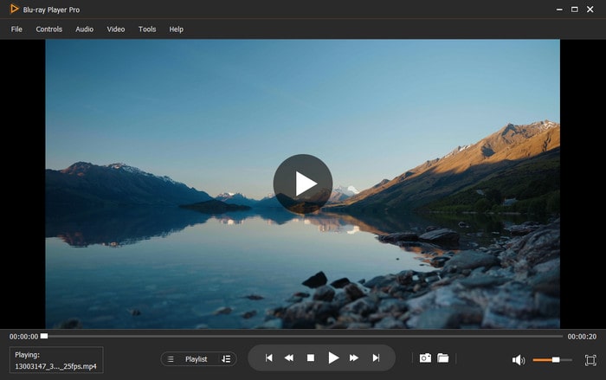606x380 pixels.
Task: Skip to the previous track
Action: coord(268,358)
